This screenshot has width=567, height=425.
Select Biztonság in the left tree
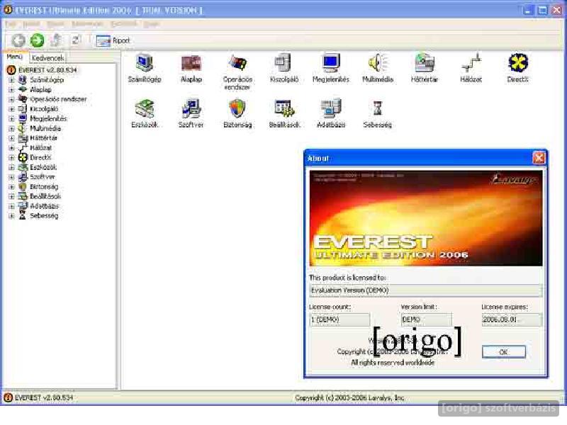[44, 187]
